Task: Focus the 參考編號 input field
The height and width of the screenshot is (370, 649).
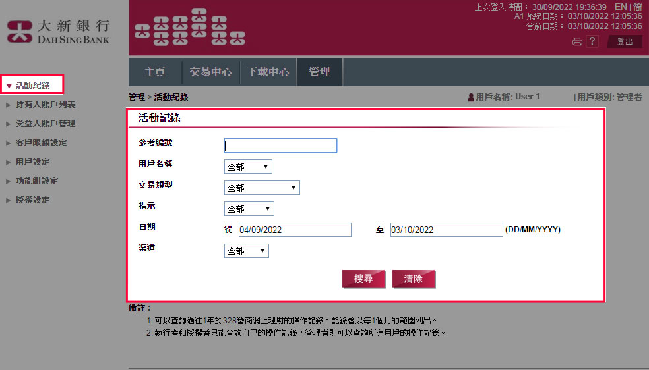Action: pos(280,145)
